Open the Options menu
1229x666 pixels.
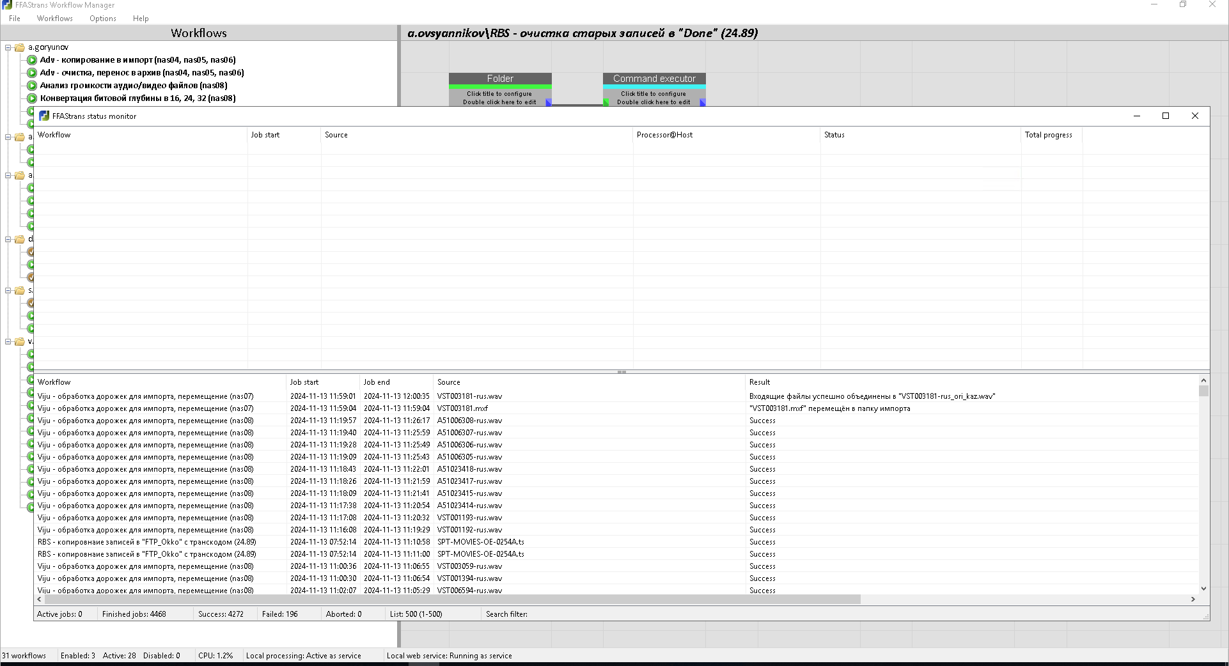click(103, 19)
